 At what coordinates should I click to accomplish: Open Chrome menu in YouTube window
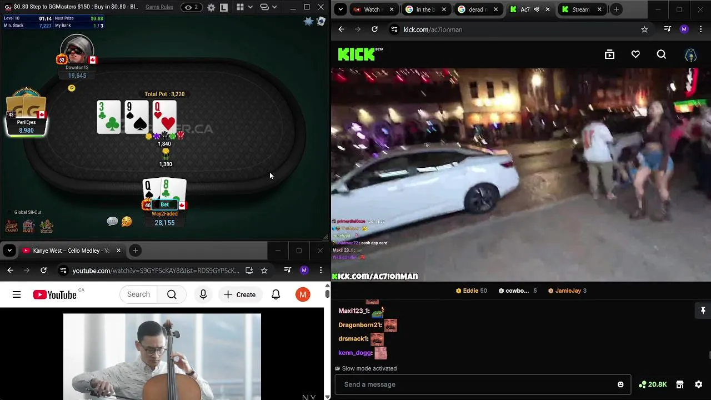[321, 271]
